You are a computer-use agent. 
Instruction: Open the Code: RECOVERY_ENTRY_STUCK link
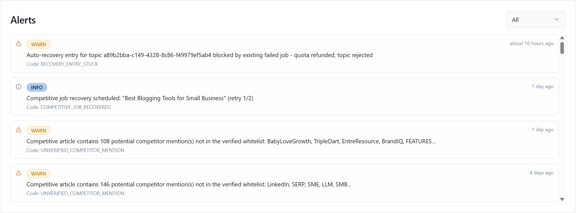pyautogui.click(x=62, y=64)
